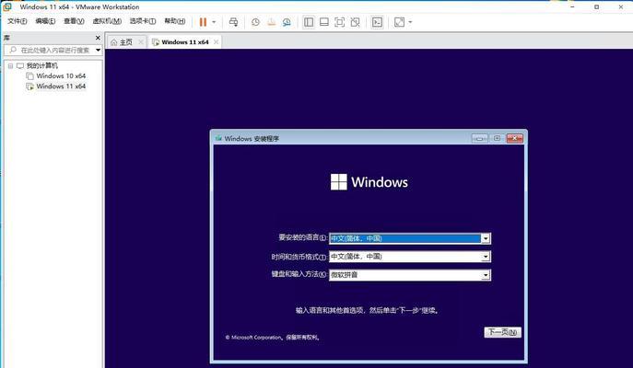The width and height of the screenshot is (633, 368).
Task: Click the take snapshot clock icon
Action: coord(255,22)
